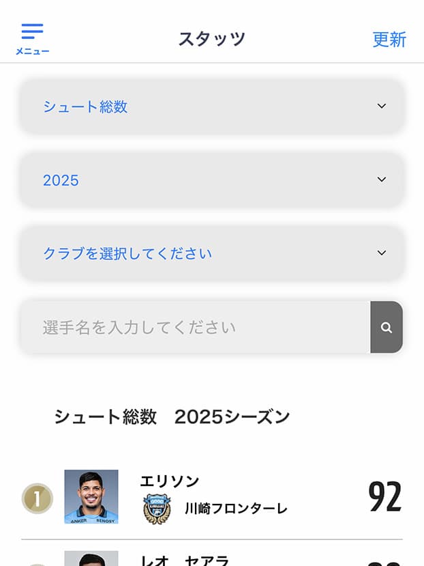Click the シュート総数 2025シーズン heading
This screenshot has width=424, height=566.
[172, 417]
